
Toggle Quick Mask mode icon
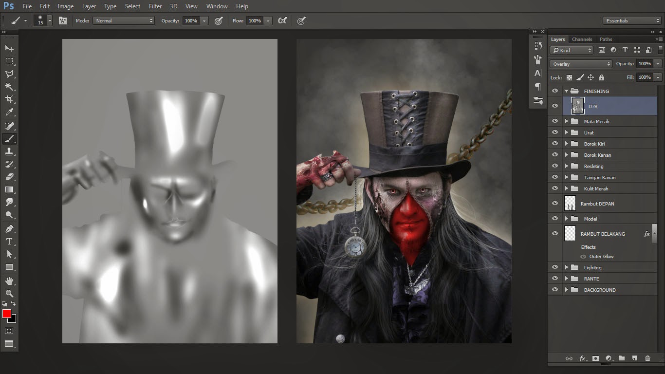pyautogui.click(x=9, y=331)
